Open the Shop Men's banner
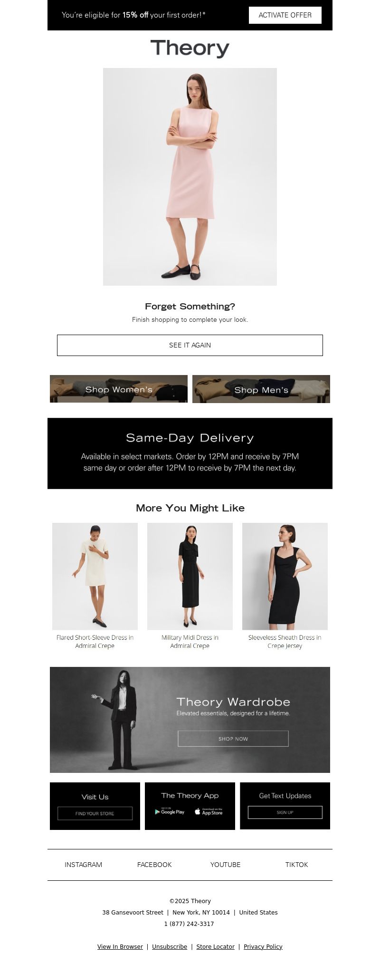The image size is (380, 973). (x=261, y=389)
